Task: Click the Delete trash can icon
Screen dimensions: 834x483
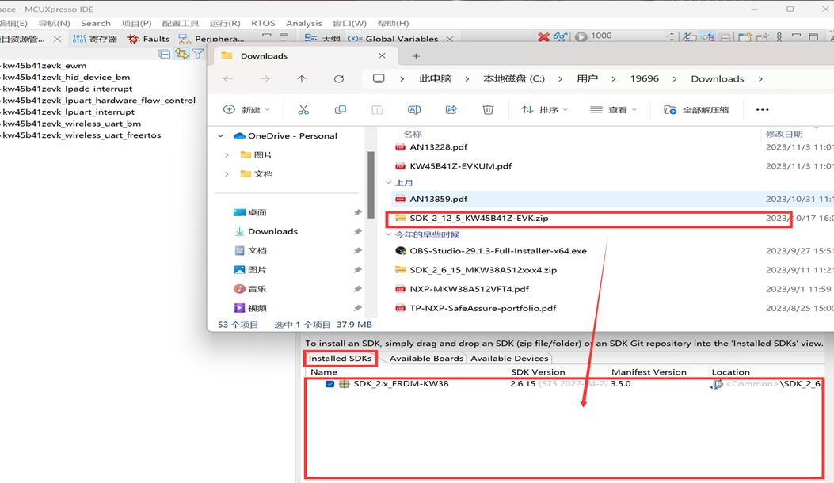Action: pyautogui.click(x=488, y=110)
